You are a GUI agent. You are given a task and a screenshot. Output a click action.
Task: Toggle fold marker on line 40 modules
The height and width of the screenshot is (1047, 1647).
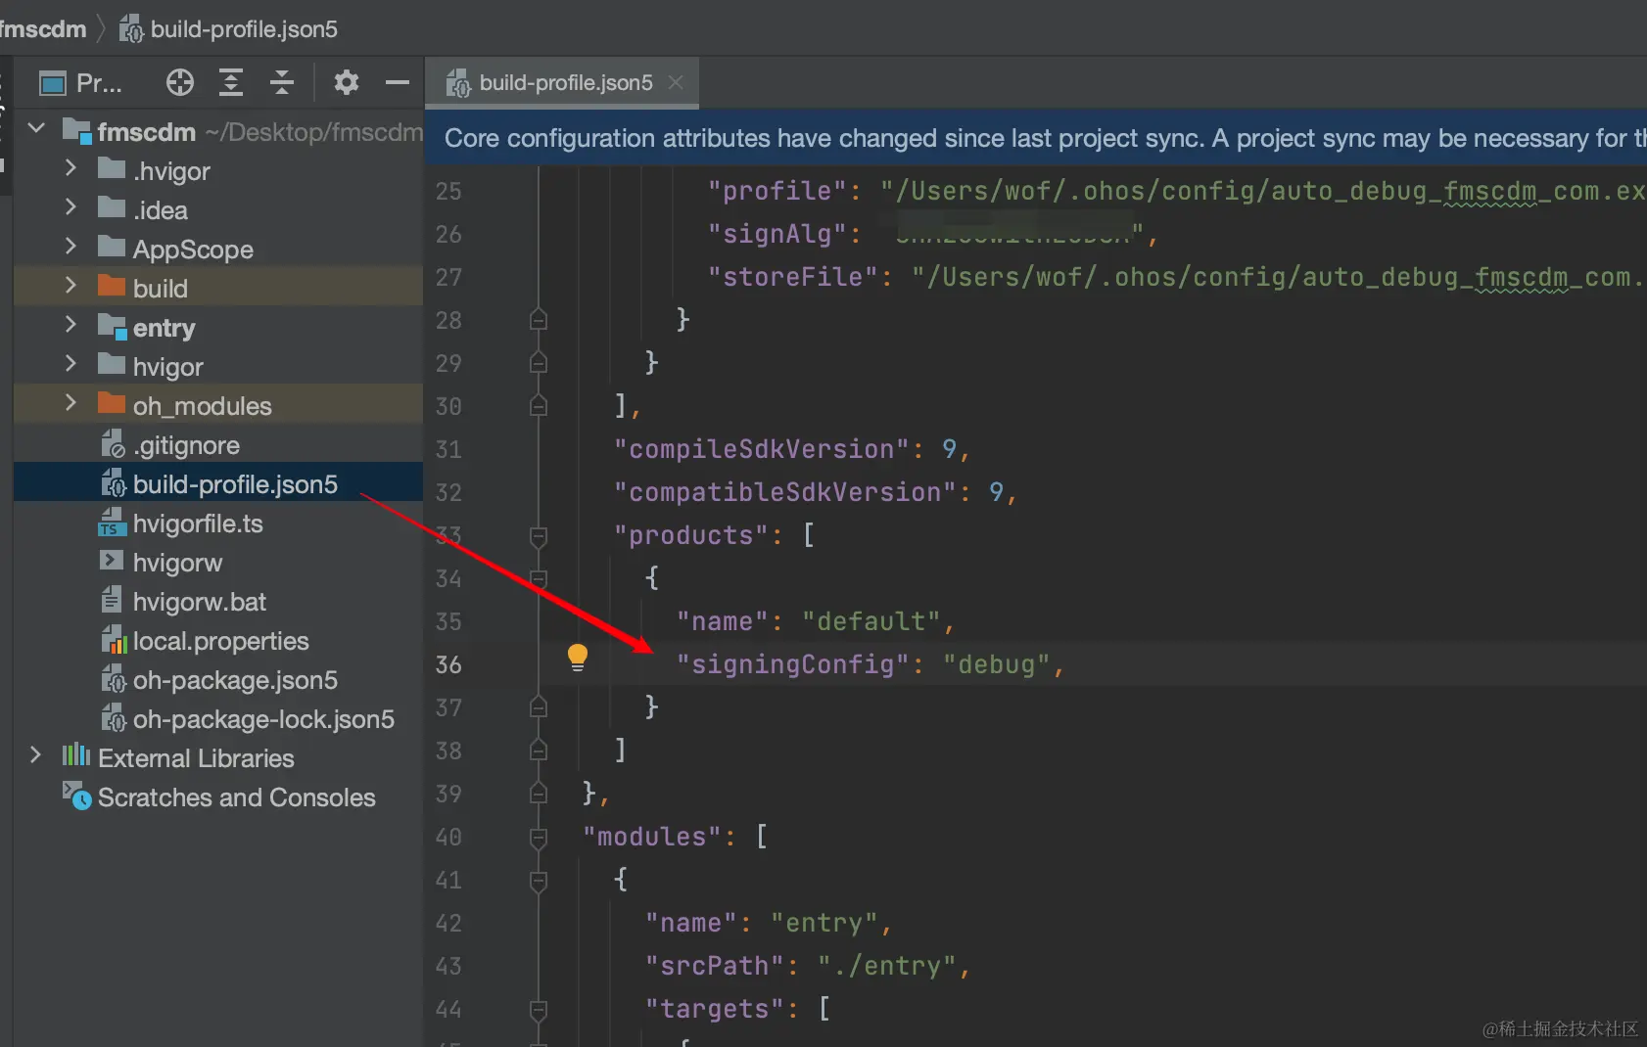[x=538, y=838]
